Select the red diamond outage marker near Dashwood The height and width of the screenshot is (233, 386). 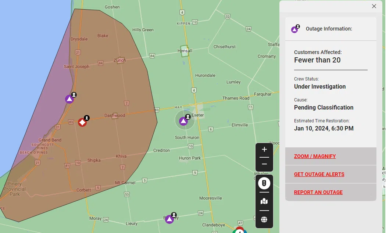tap(82, 122)
